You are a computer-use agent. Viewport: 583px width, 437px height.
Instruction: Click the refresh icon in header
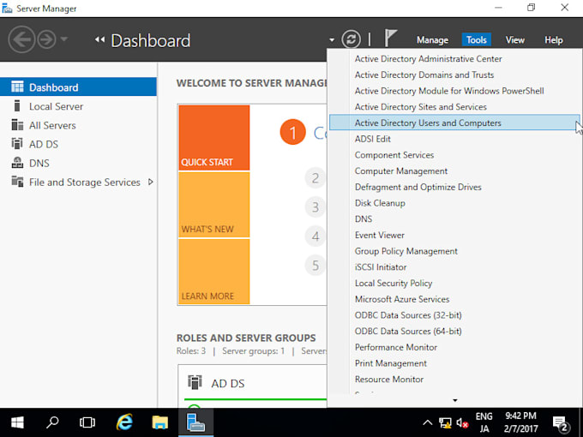[351, 39]
